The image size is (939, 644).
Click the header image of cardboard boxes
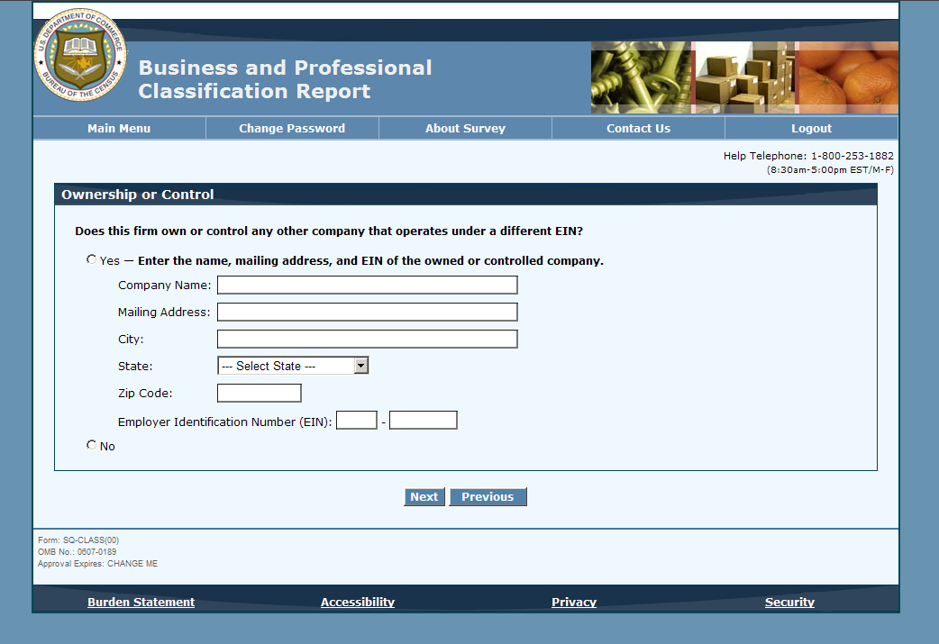coord(743,77)
